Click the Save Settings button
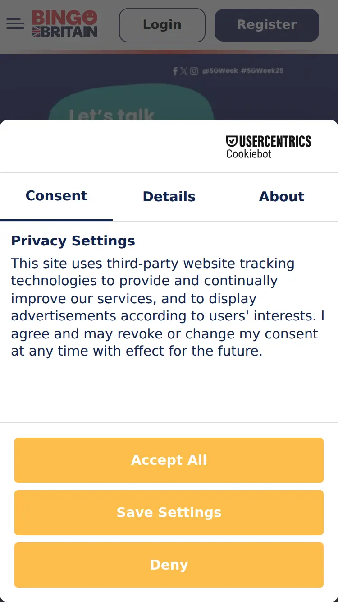The height and width of the screenshot is (602, 338). (x=169, y=513)
